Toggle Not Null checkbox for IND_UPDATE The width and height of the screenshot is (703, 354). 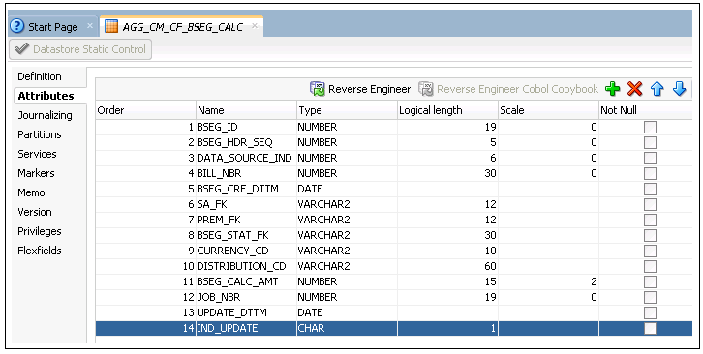coord(650,329)
